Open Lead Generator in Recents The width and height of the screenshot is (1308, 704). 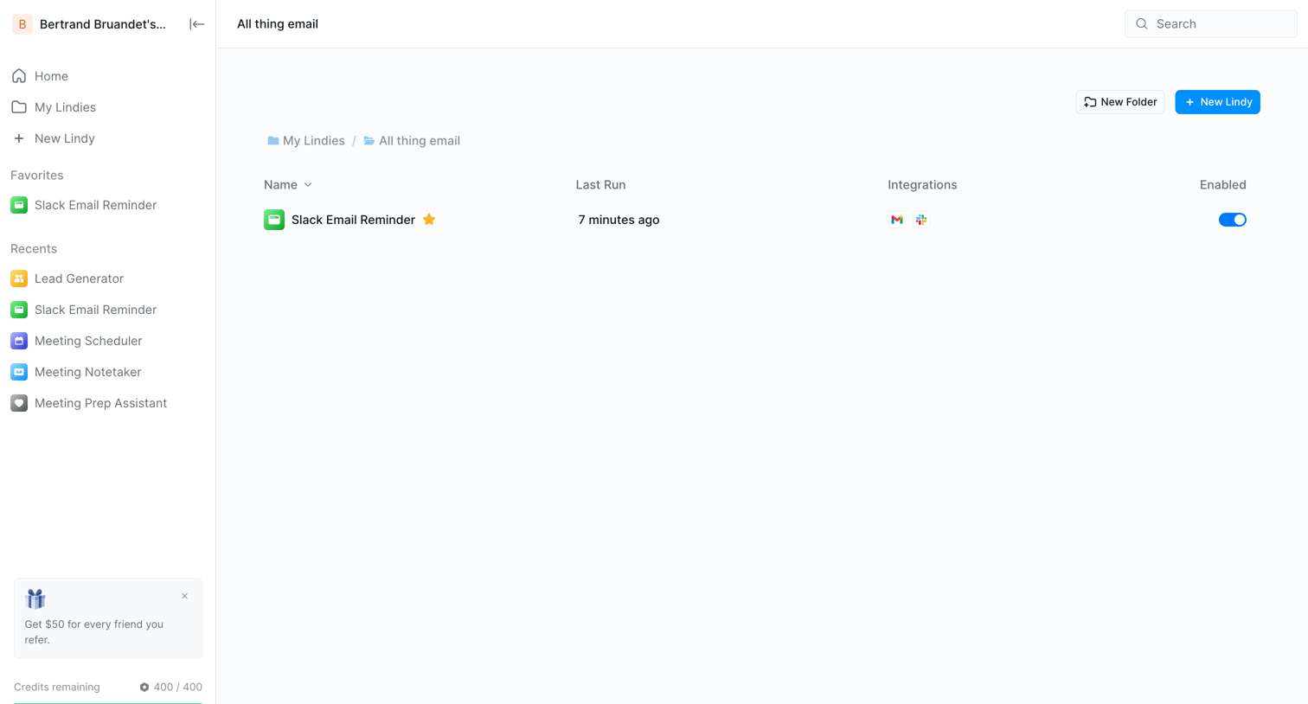click(107, 278)
